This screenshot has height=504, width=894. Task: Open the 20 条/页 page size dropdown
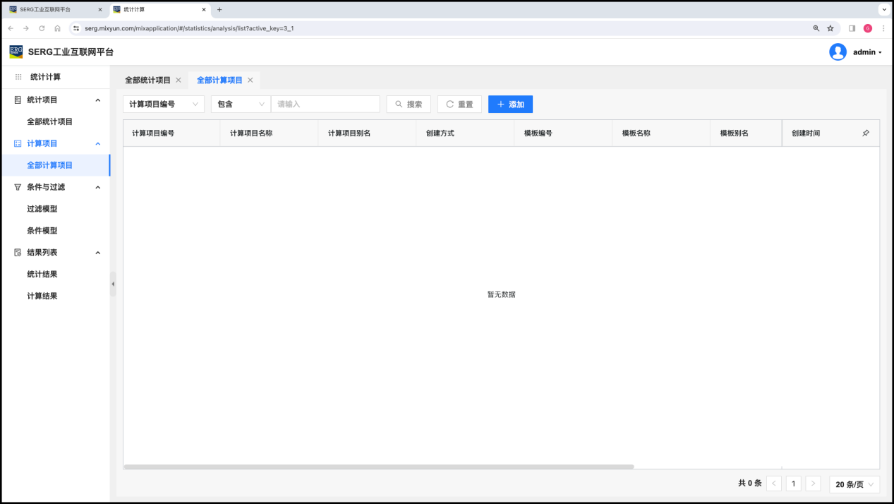[854, 484]
